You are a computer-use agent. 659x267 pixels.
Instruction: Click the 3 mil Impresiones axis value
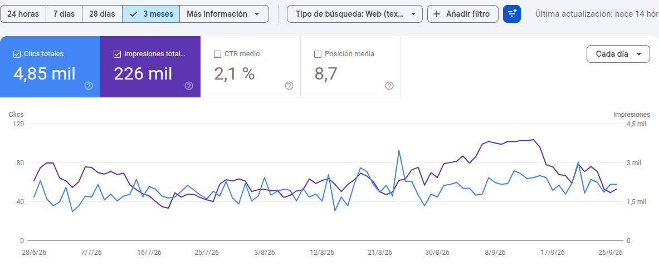[634, 163]
